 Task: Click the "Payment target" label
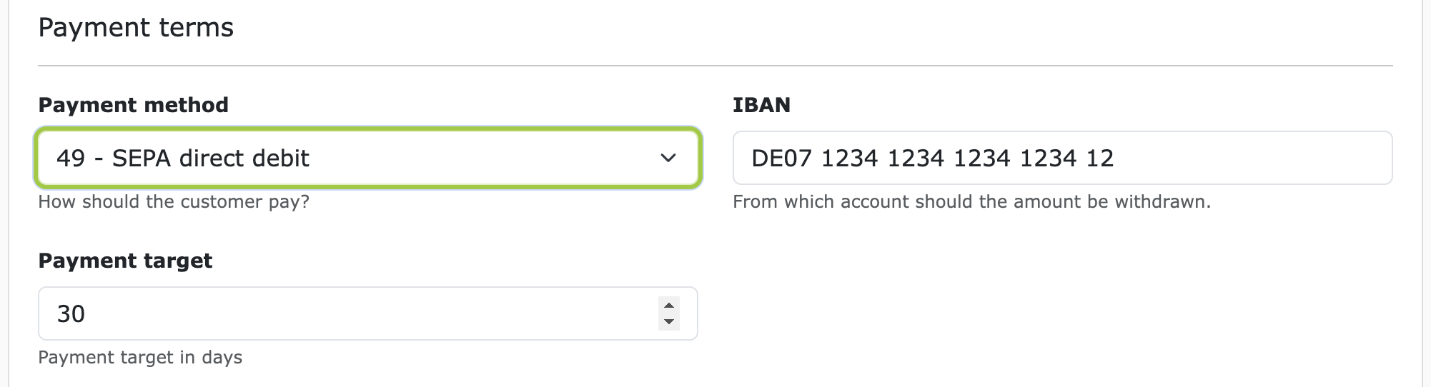tap(125, 261)
